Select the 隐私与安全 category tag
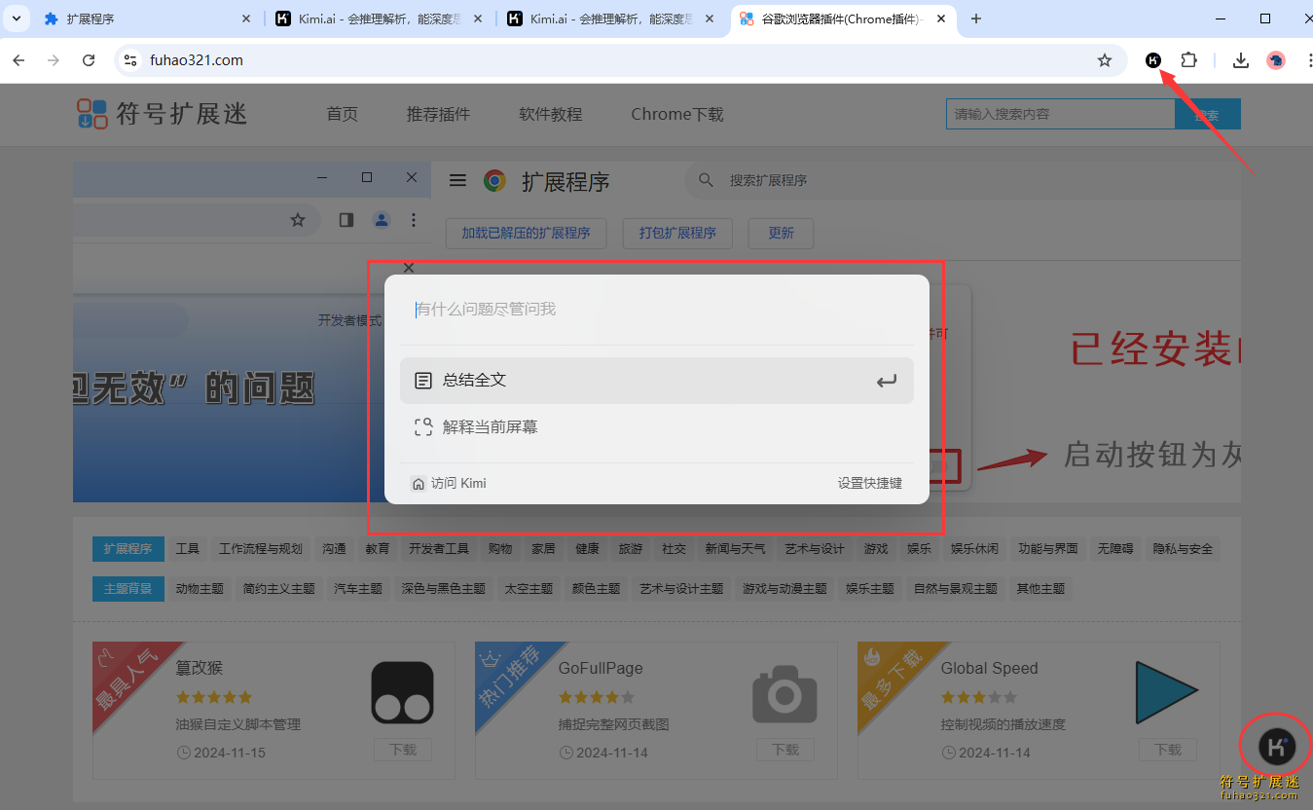 click(1183, 549)
